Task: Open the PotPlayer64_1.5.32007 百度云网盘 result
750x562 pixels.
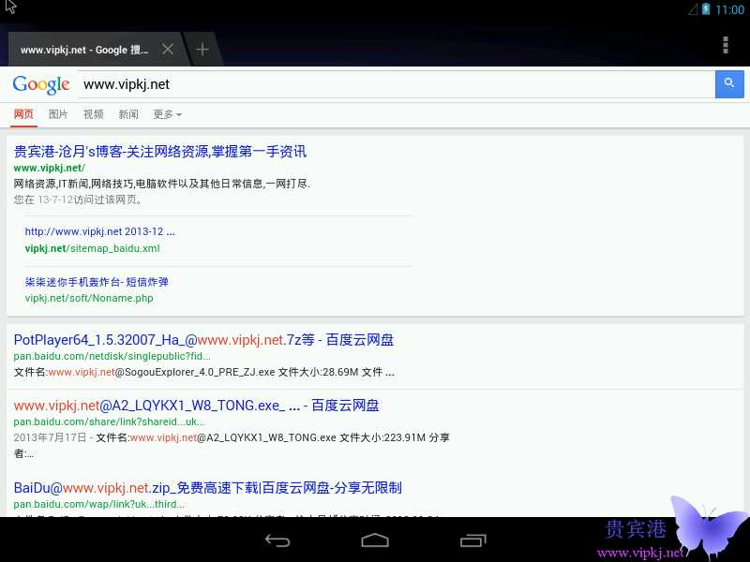Action: tap(203, 340)
